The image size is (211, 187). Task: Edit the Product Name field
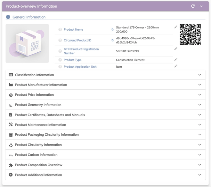(x=176, y=27)
